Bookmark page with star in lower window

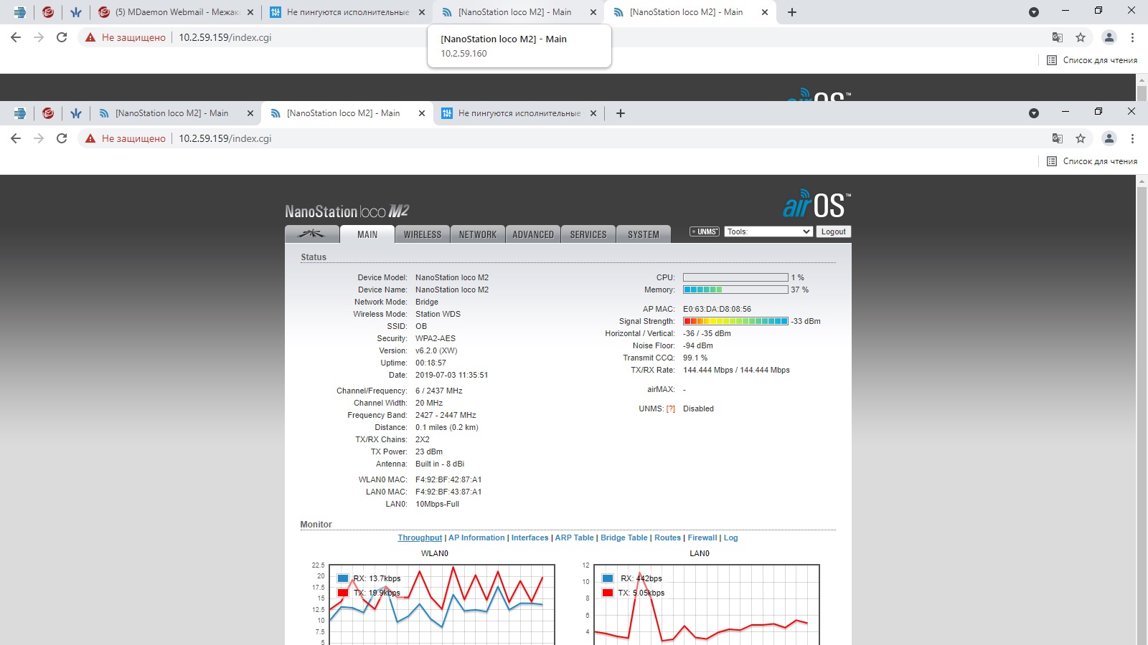(x=1081, y=138)
